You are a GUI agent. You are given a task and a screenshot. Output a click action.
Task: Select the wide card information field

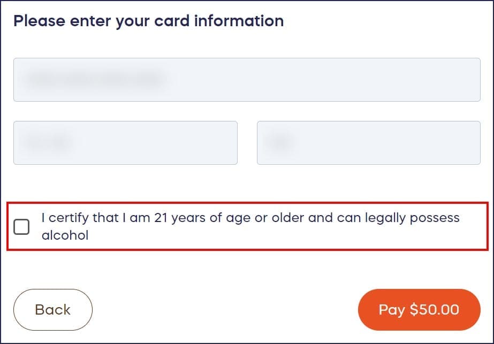point(247,80)
